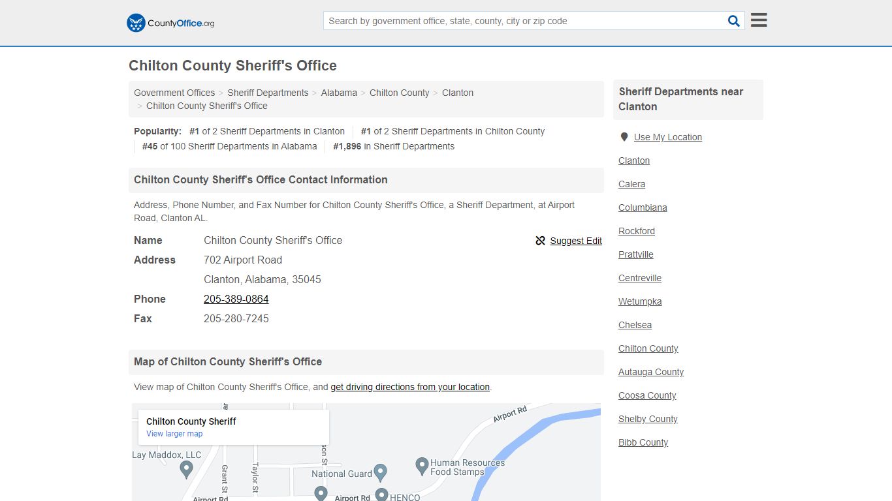Open Chilton County Sheriff's Office breadcrumb
The height and width of the screenshot is (501, 892).
coord(207,106)
